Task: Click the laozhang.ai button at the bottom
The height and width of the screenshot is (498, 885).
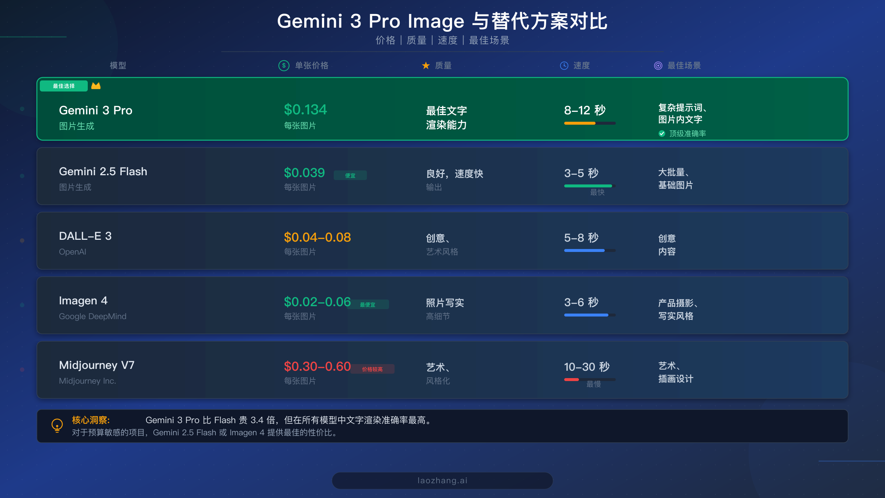Action: tap(442, 480)
